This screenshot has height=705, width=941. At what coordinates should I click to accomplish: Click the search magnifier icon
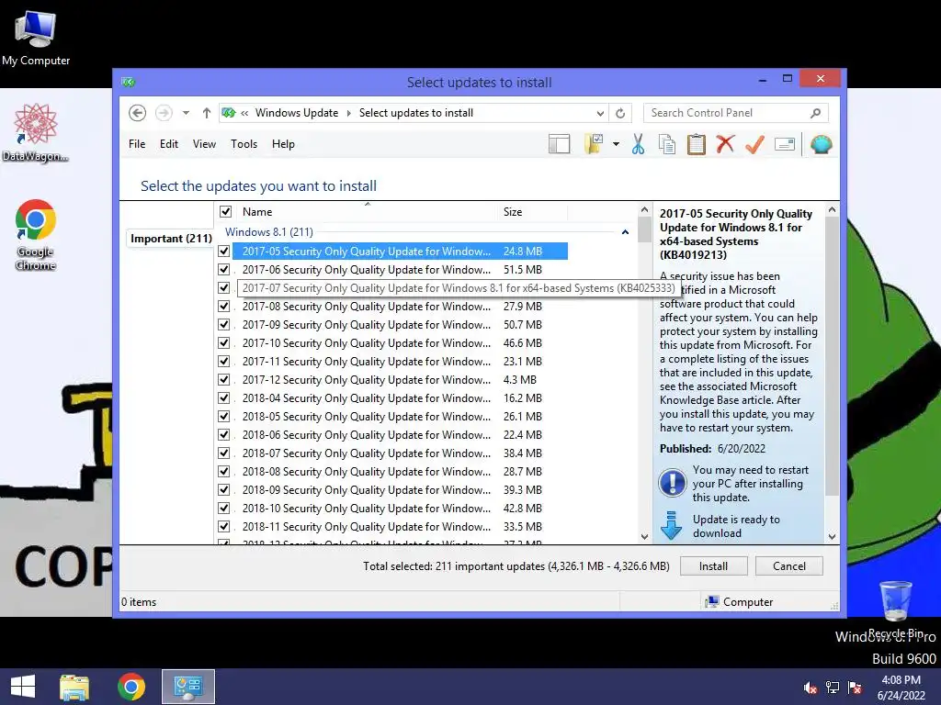(816, 113)
